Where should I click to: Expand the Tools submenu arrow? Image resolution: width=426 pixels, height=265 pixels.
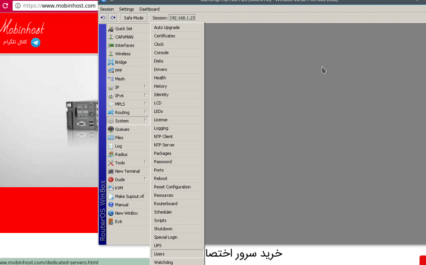(x=145, y=163)
